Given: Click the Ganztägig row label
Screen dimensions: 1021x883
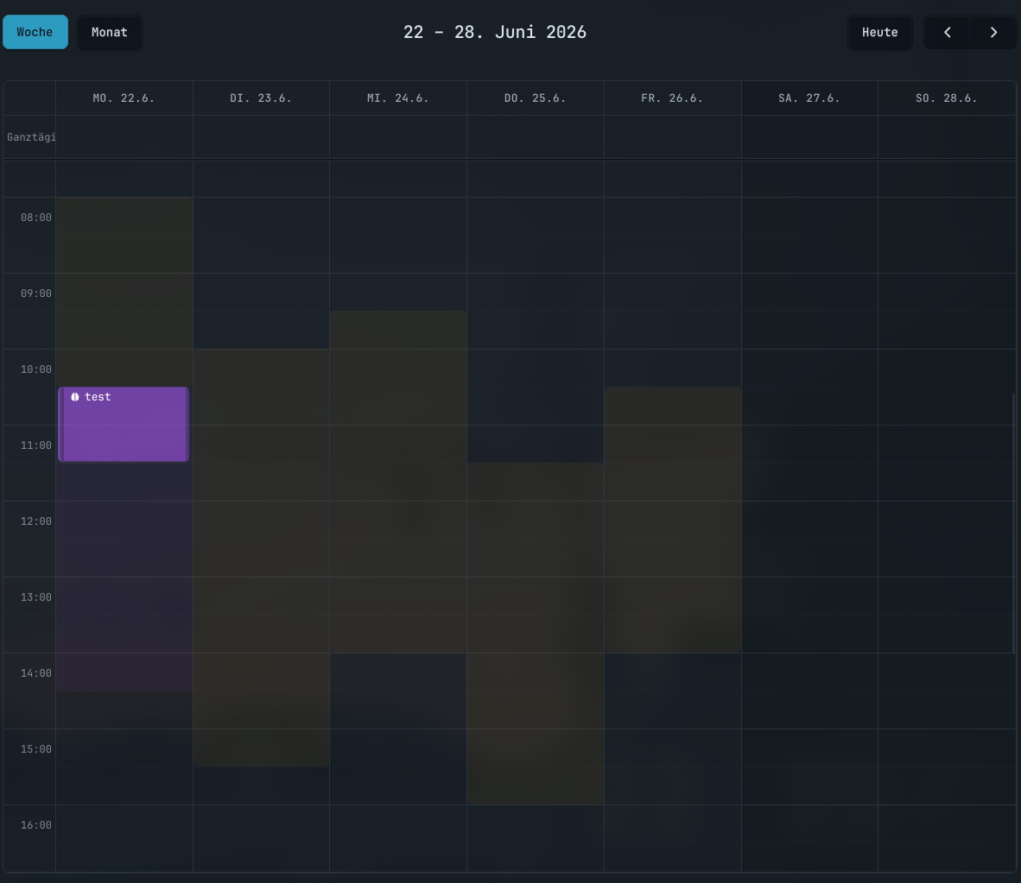Looking at the screenshot, I should coord(30,137).
